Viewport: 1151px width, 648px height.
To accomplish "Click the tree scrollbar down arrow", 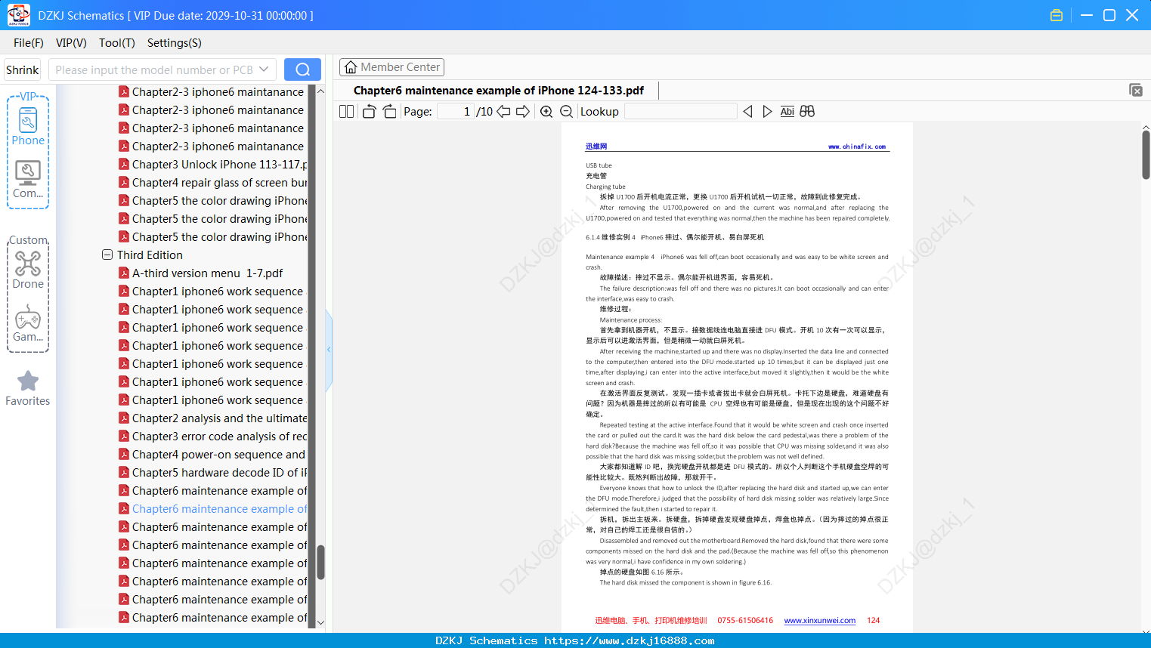I will [x=320, y=623].
